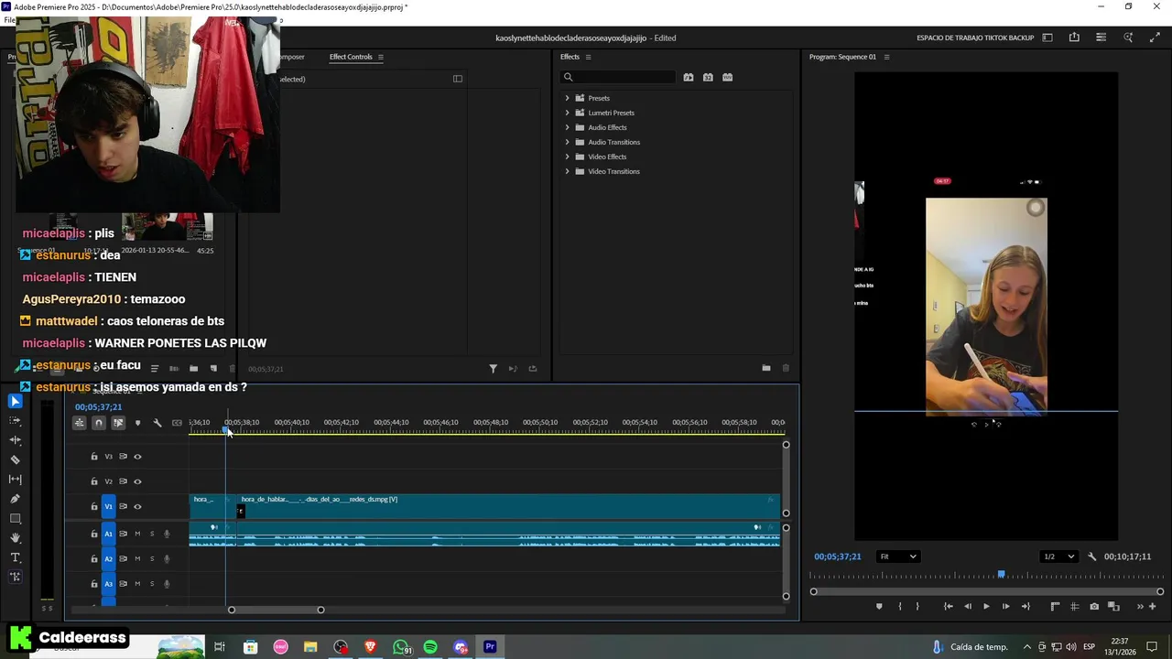
Task: Select the Ripple Edit tool
Action: point(15,440)
